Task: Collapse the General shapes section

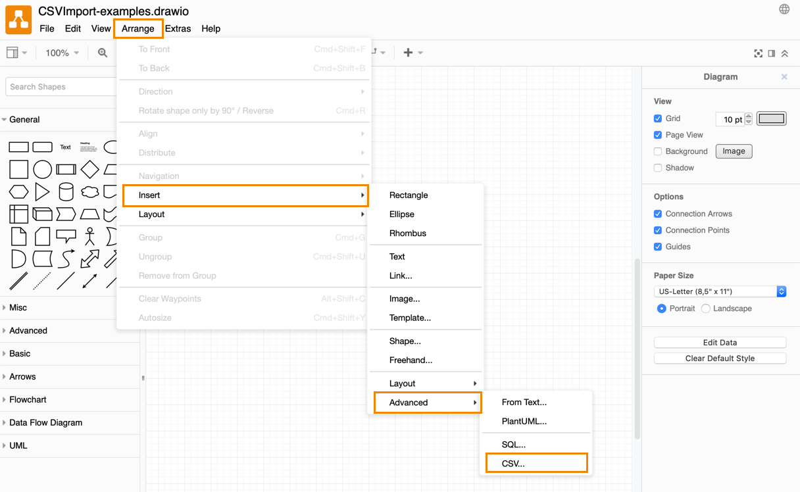Action: (70, 120)
